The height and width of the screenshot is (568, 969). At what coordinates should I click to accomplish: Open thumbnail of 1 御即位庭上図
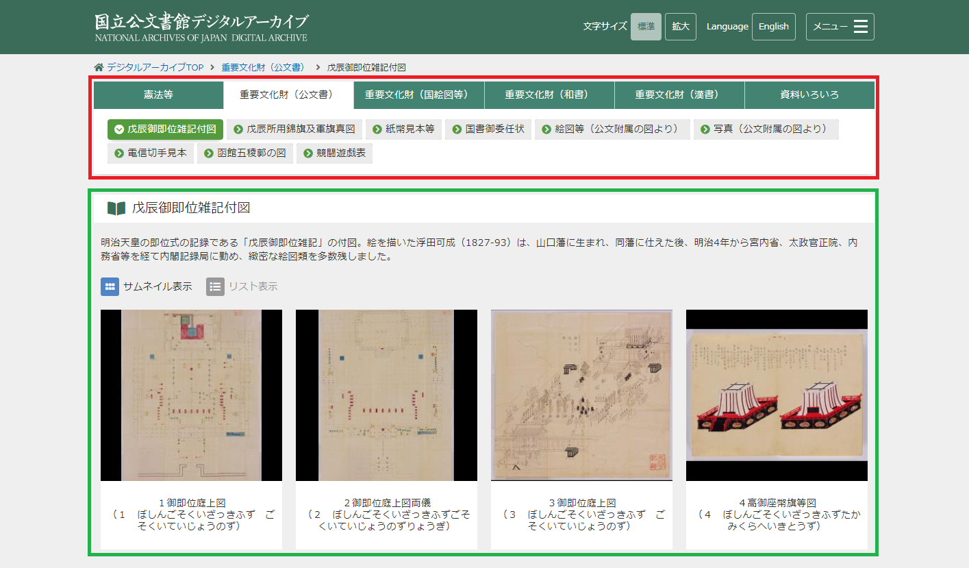191,395
